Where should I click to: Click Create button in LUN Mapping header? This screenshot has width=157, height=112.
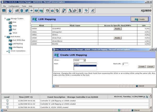click(x=139, y=19)
